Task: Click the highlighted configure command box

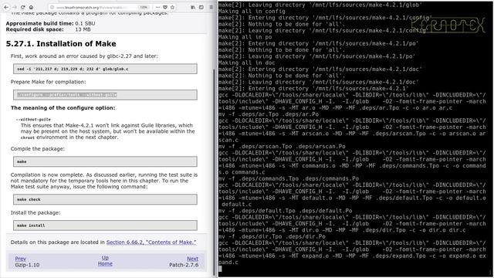Action: click(x=105, y=95)
